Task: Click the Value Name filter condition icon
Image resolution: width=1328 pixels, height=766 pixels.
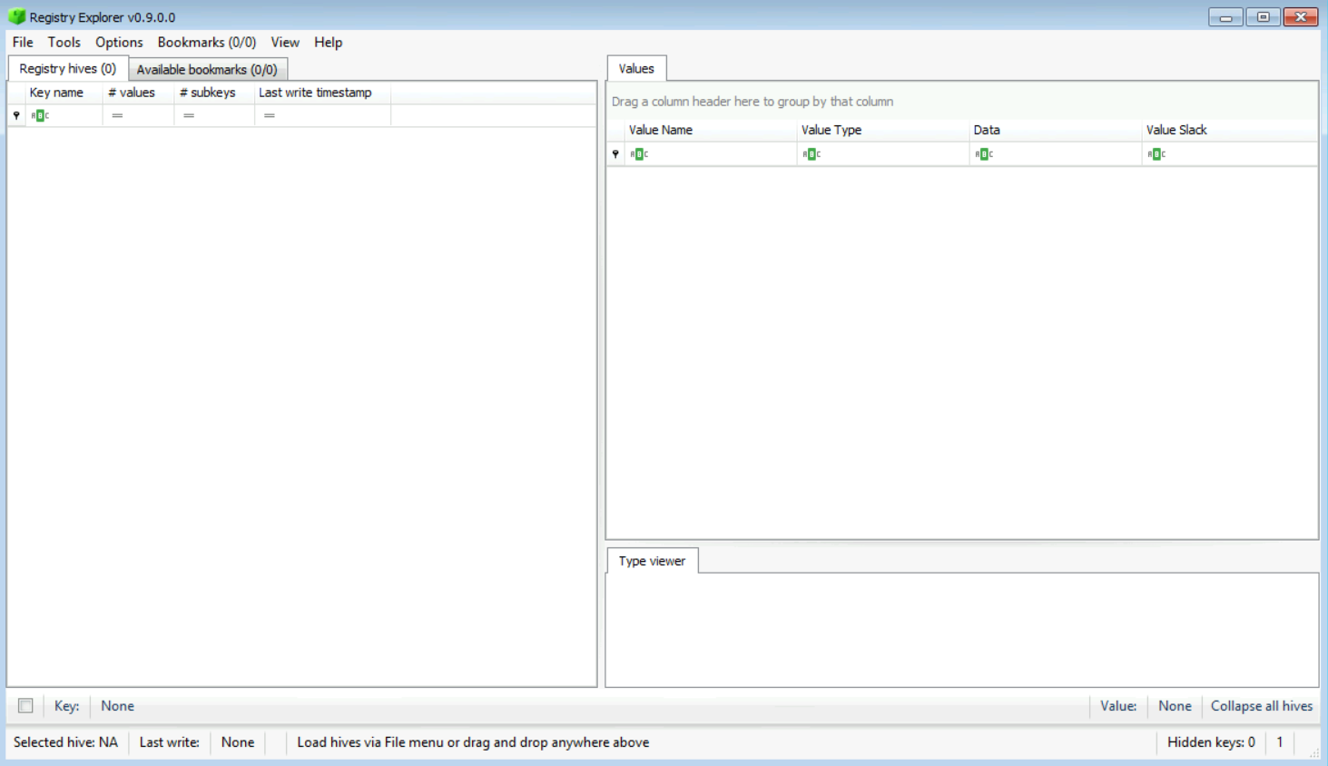Action: pyautogui.click(x=639, y=154)
